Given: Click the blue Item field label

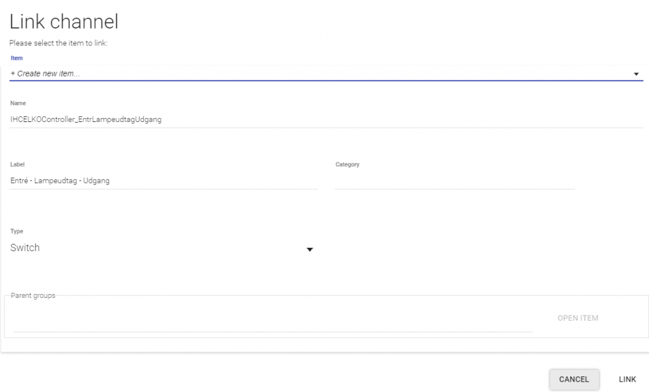Looking at the screenshot, I should tap(17, 58).
